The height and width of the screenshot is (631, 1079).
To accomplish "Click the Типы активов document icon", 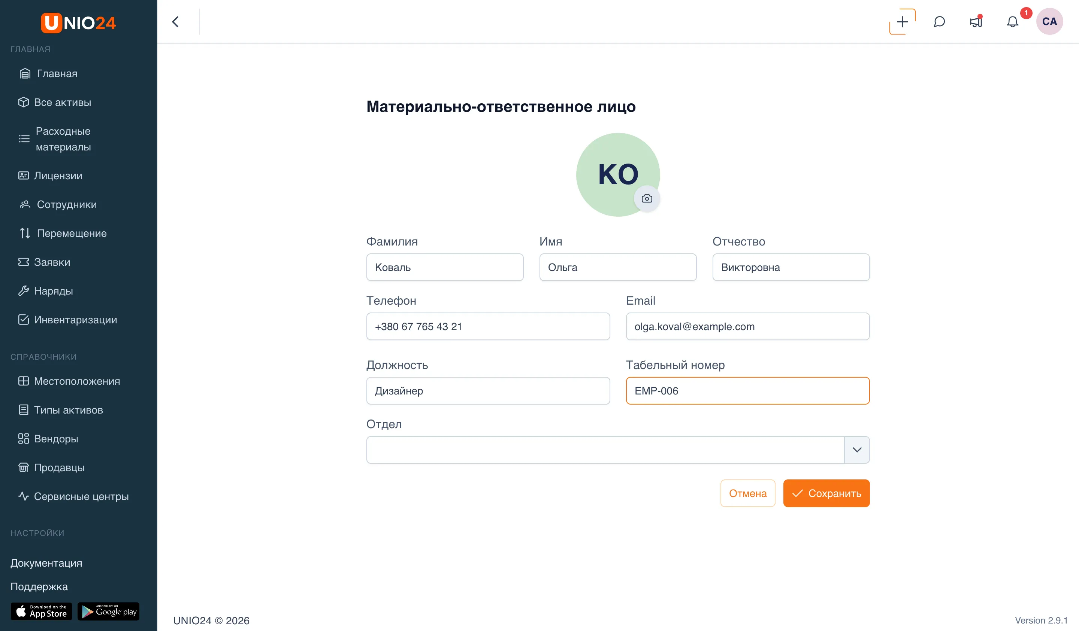I will [24, 410].
